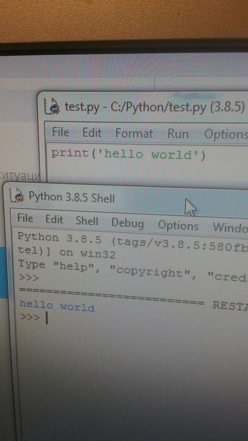Viewport: 248px width, 441px height.
Task: Open Edit menu in Python Shell window
Action: coord(54,219)
